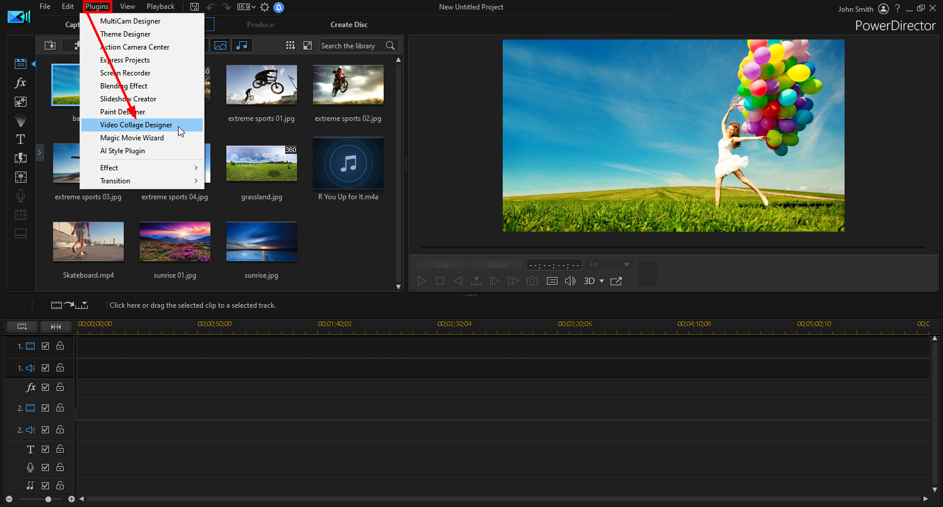Screen dimensions: 943x507
Task: Open the File menu
Action: pos(45,6)
